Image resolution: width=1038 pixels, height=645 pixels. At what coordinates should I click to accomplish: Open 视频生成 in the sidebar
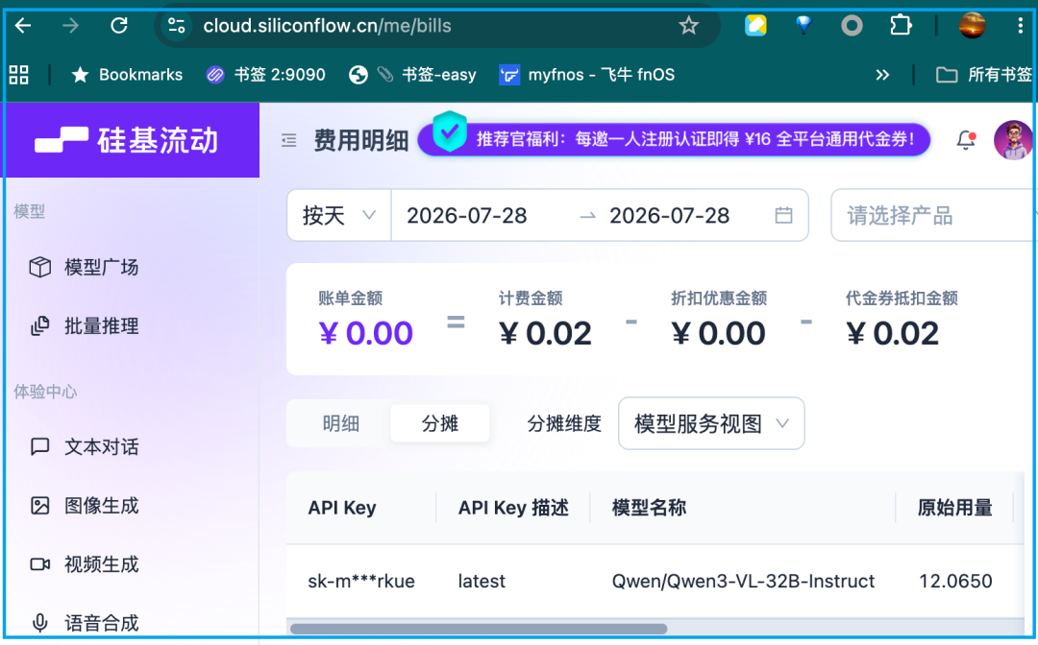click(84, 564)
